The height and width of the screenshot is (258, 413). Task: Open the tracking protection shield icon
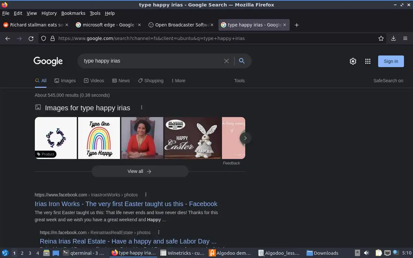click(44, 38)
